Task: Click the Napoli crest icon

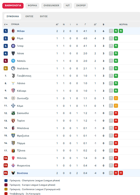Action: click(x=13, y=61)
